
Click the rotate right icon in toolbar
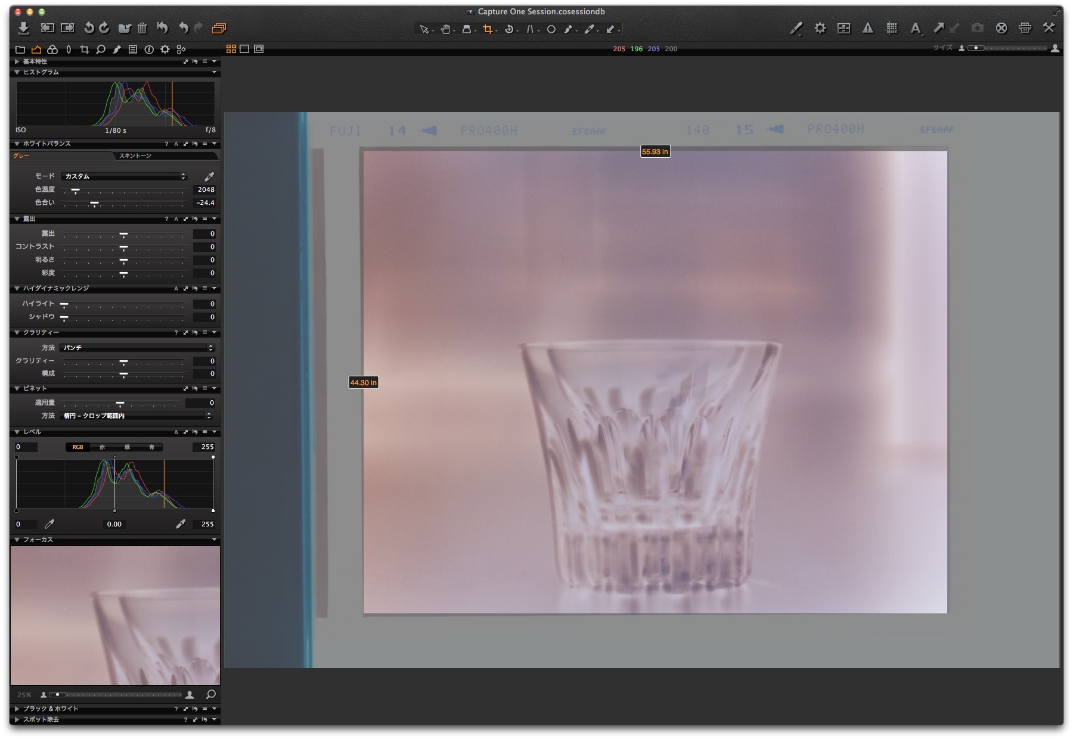tap(104, 28)
